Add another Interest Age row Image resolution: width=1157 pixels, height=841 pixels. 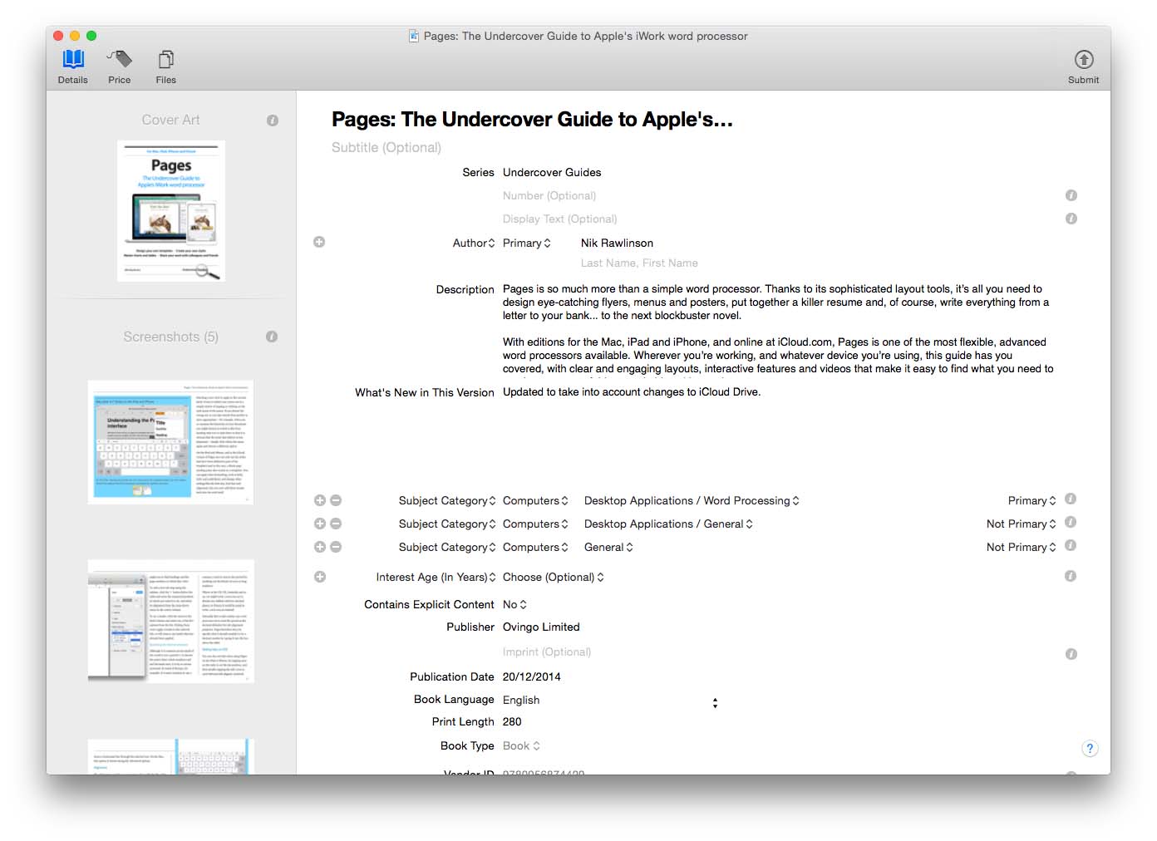(x=320, y=577)
